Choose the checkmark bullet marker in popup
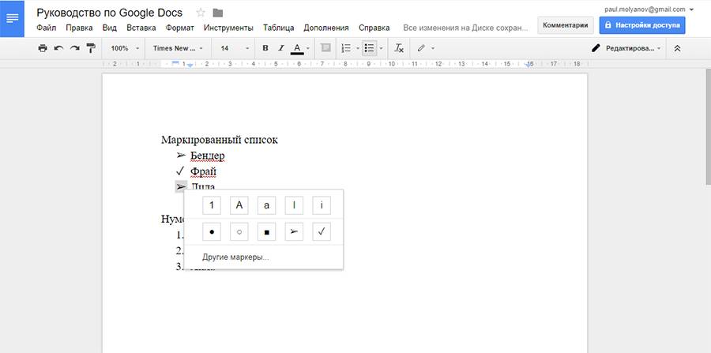This screenshot has height=353, width=711. (x=322, y=232)
